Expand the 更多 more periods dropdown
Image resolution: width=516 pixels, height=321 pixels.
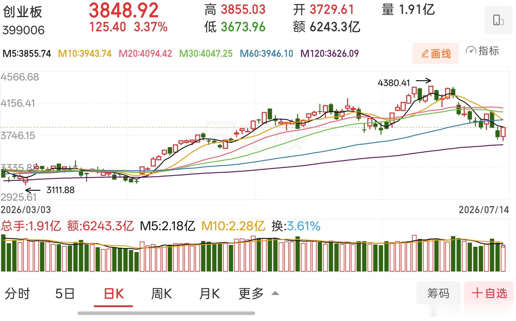point(259,293)
